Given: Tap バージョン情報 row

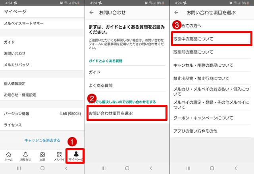Looking at the screenshot, I should click(x=42, y=114).
